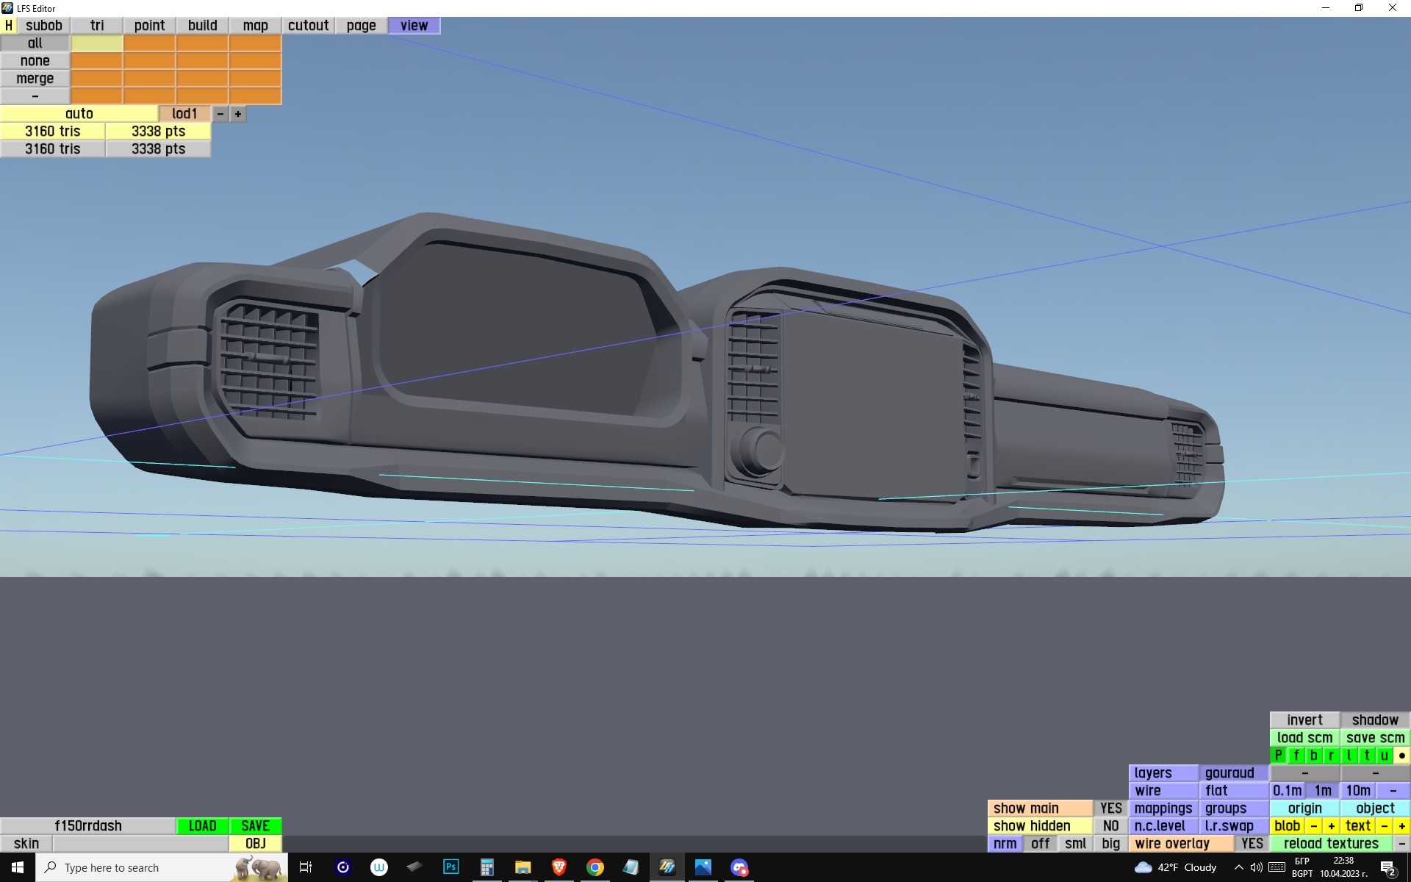Select the f front view icon
The image size is (1411, 882).
point(1296,755)
